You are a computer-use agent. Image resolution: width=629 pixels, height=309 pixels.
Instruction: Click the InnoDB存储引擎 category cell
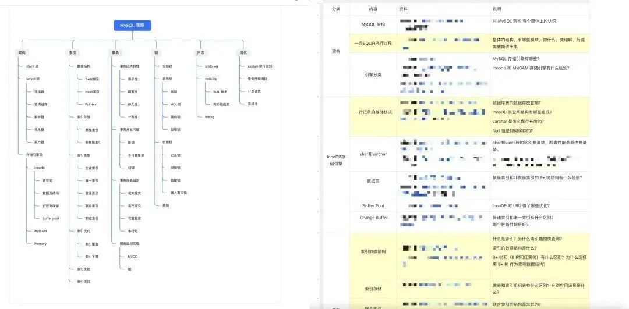coord(336,160)
